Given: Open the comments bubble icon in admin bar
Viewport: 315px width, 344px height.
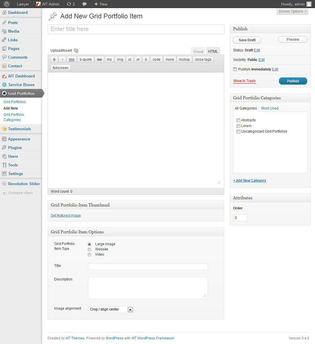Looking at the screenshot, I should click(85, 4).
